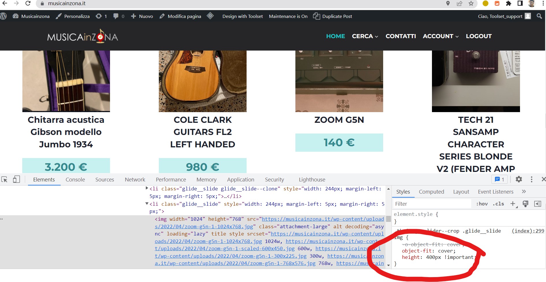Go back using the browser back arrow
The width and height of the screenshot is (546, 282).
click(5, 3)
